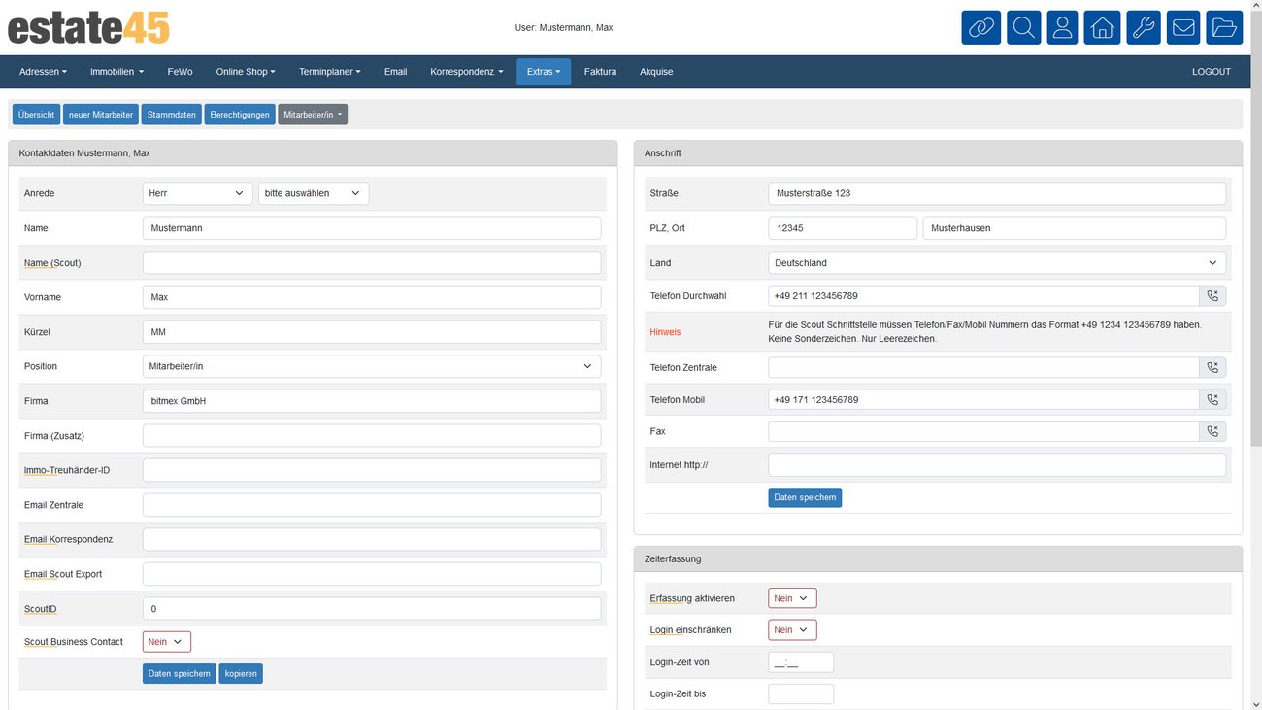Click Telefon Durchwahl number field
The image size is (1262, 710).
[983, 296]
